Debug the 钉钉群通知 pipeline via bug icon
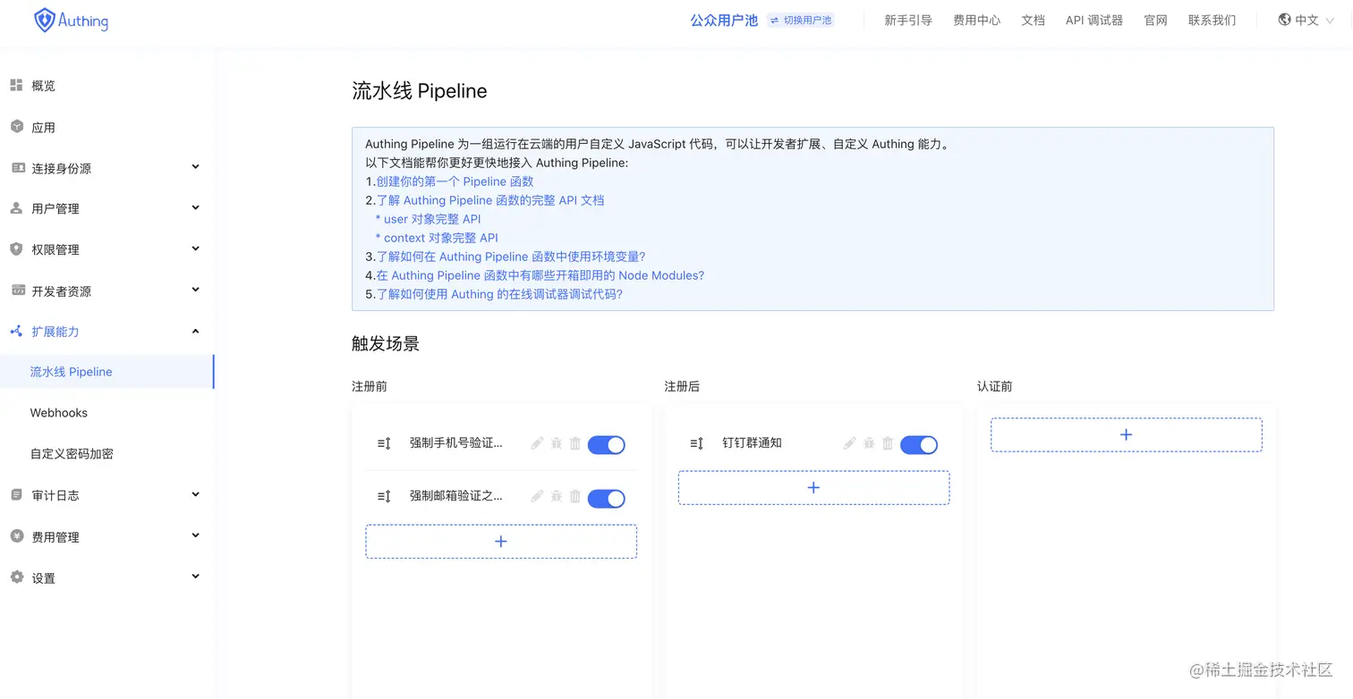Screen dimensions: 1353x699 click(869, 442)
